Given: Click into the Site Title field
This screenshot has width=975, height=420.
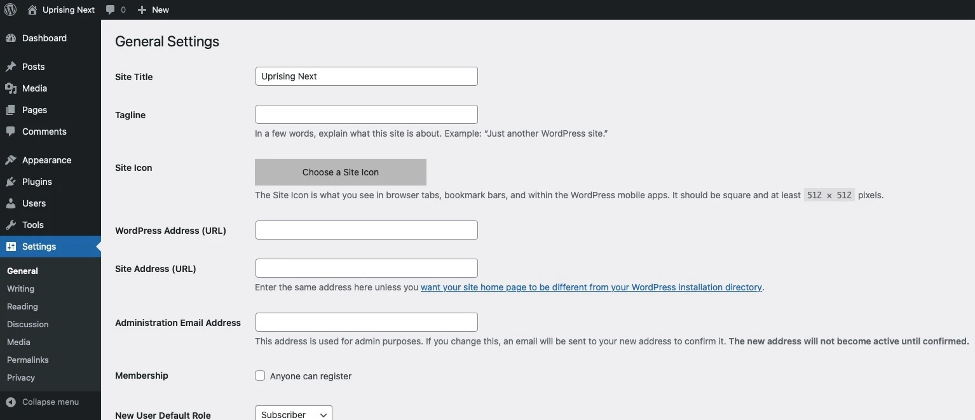Looking at the screenshot, I should coord(367,76).
